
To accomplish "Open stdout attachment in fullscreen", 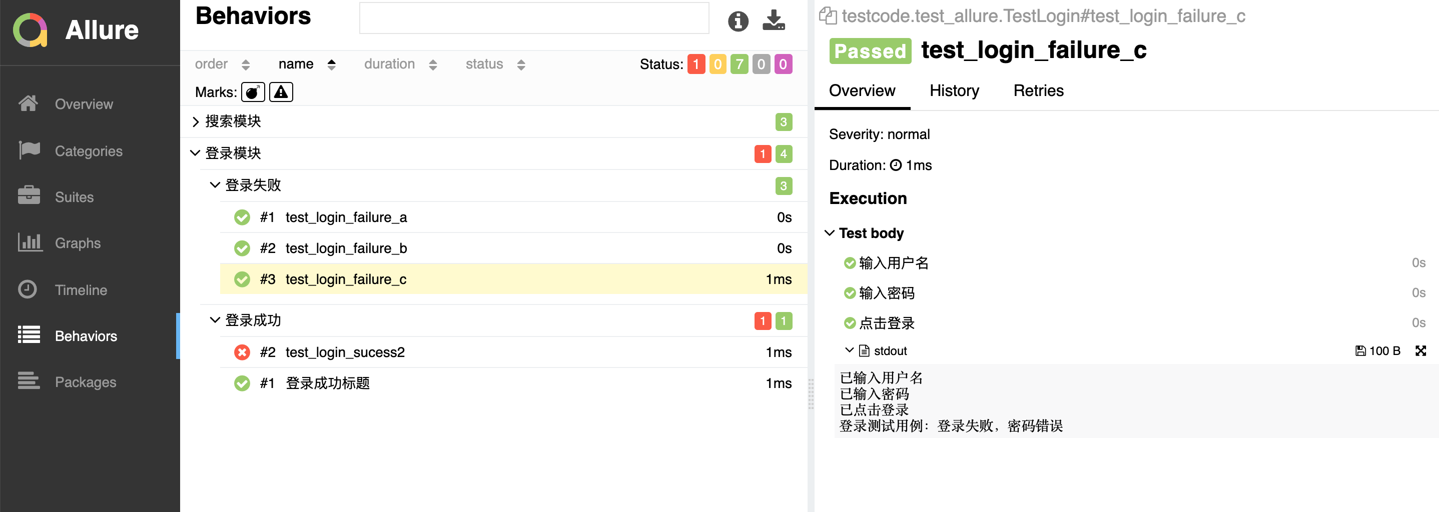I will tap(1420, 350).
